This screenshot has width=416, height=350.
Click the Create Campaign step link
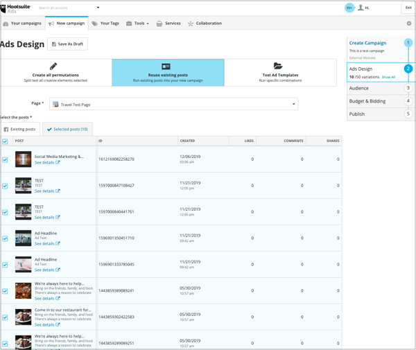click(x=367, y=43)
